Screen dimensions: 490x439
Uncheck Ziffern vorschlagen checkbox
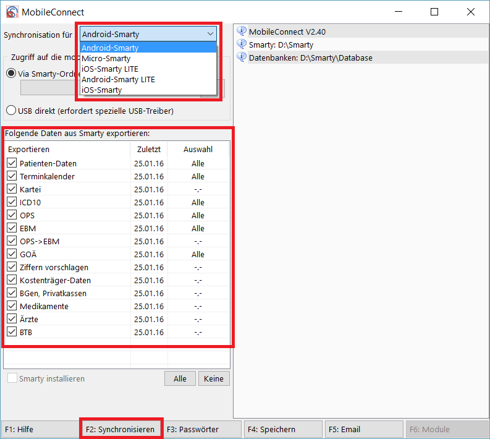pyautogui.click(x=12, y=266)
